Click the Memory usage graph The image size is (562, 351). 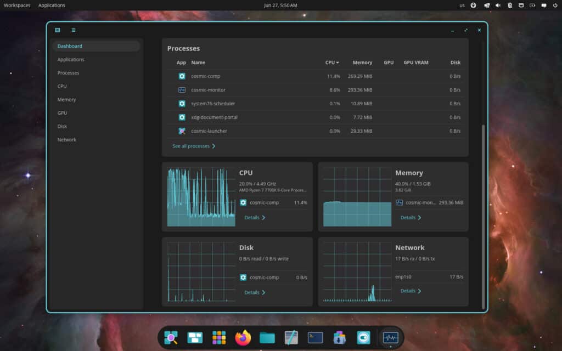tap(357, 197)
